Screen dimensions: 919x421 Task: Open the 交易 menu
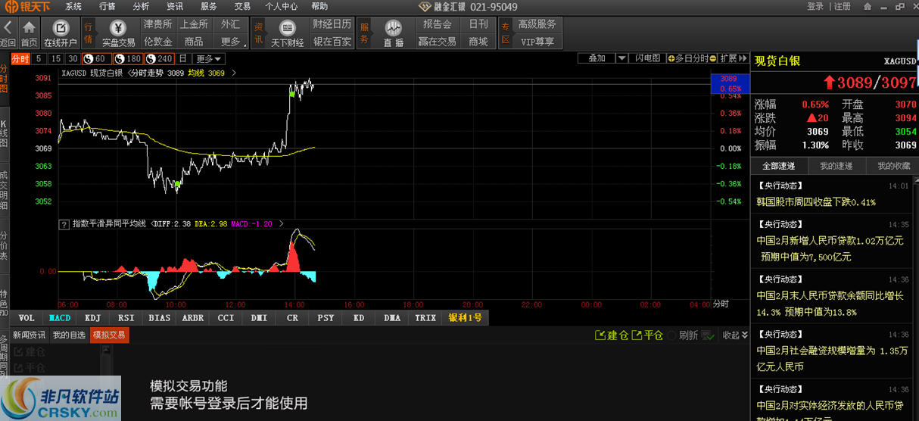(242, 6)
